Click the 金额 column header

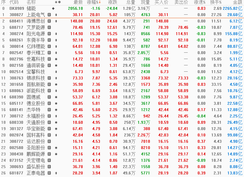coord(238,2)
